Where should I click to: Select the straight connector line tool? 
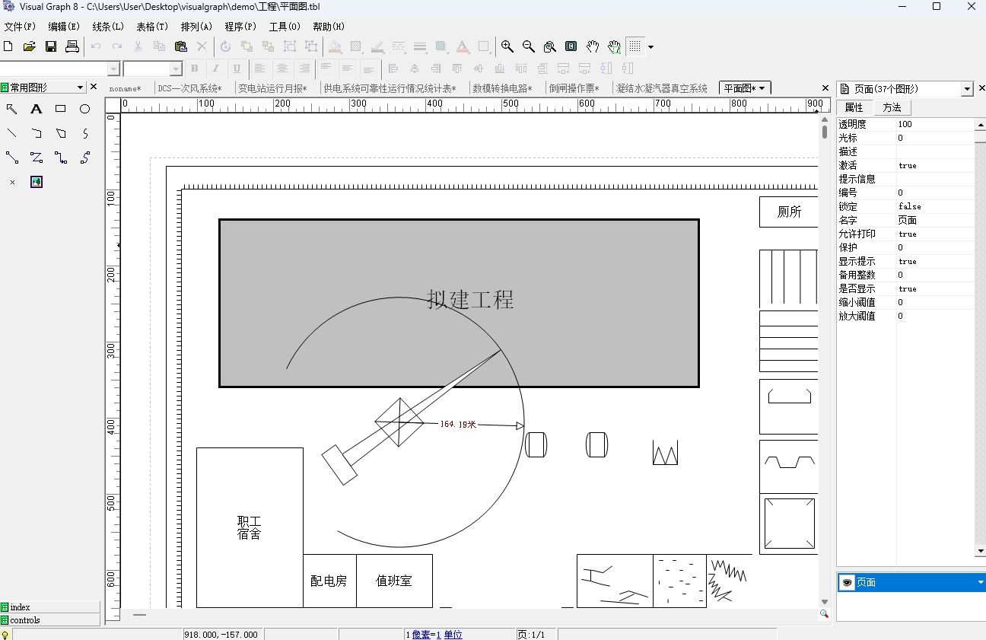pos(12,158)
